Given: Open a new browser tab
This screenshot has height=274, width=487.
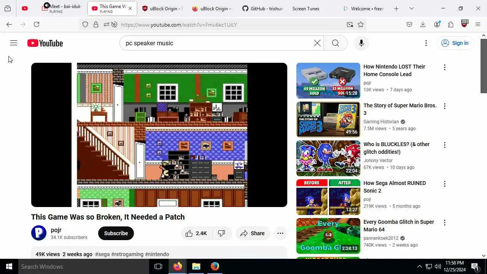Looking at the screenshot, I should [396, 8].
